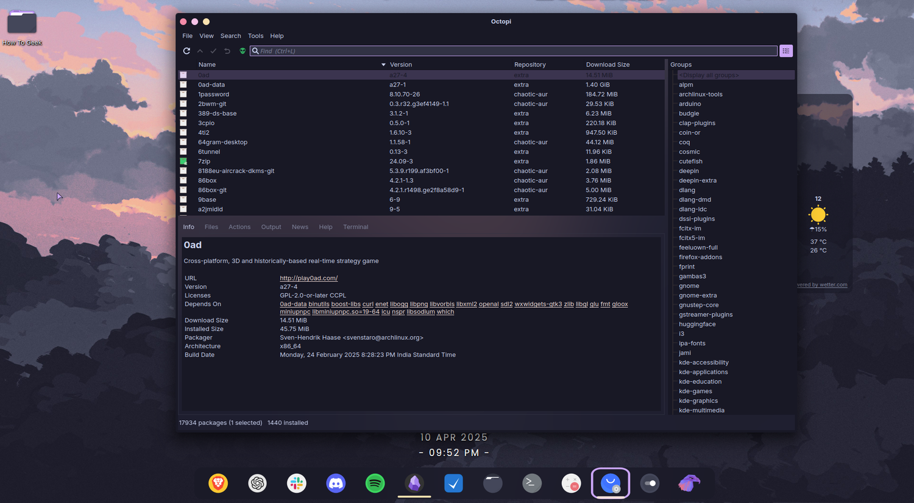Viewport: 914px width, 503px height.
Task: Open the File menu
Action: coord(187,36)
